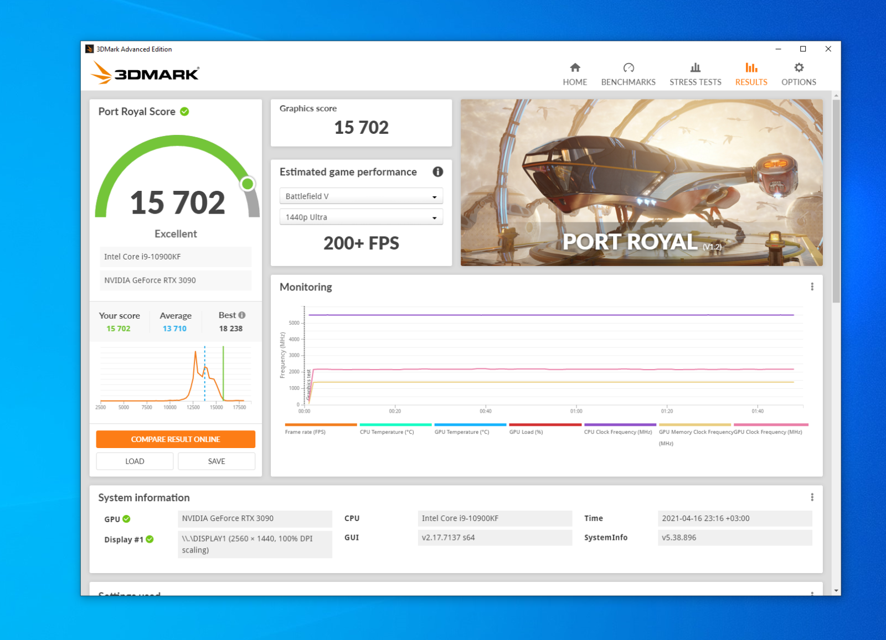The image size is (886, 640).
Task: Click the Excellent rating label
Action: 176,234
